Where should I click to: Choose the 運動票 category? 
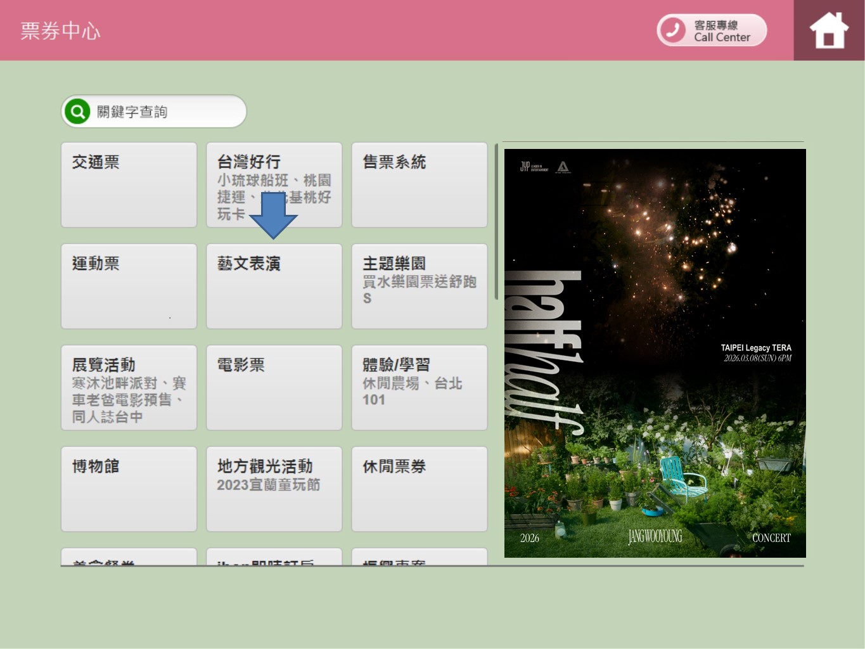tap(129, 286)
